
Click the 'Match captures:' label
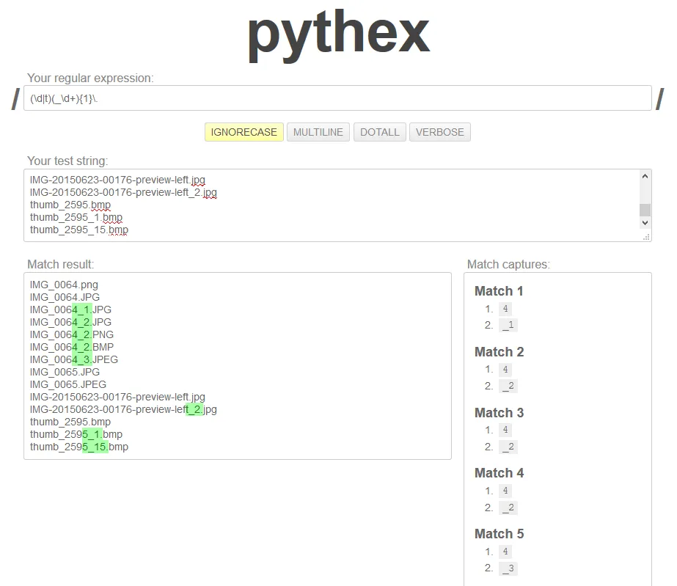point(508,264)
